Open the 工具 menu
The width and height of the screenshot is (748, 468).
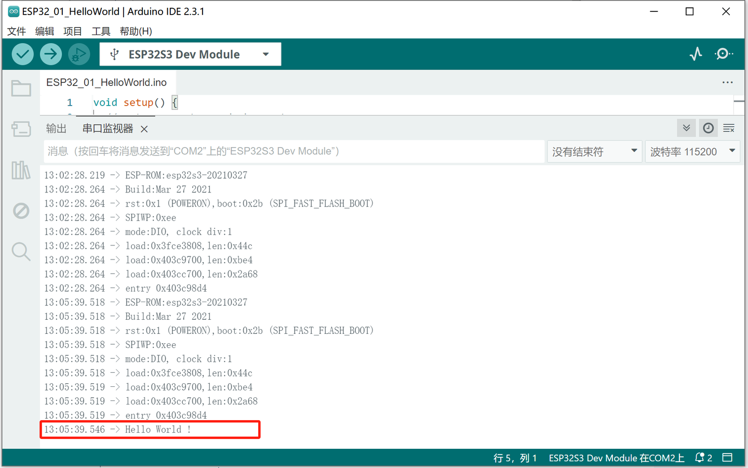click(101, 31)
